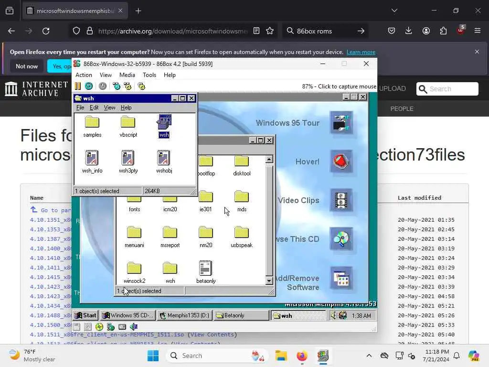Screen dimensions: 489x367
Task: Open the Firefox hamburger menu
Action: click(478, 31)
